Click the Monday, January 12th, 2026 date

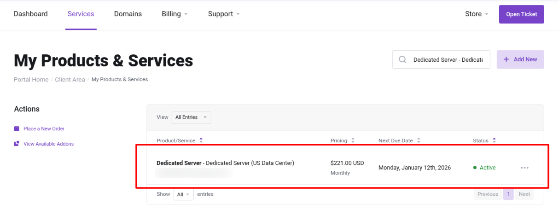click(414, 168)
